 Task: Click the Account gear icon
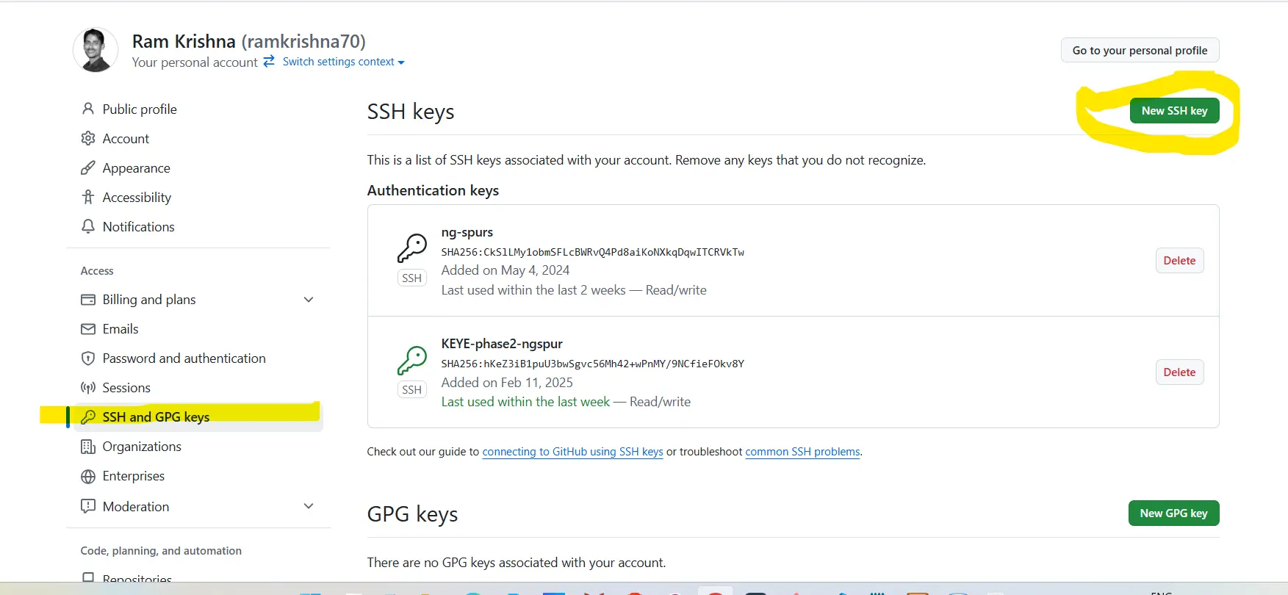pos(88,138)
